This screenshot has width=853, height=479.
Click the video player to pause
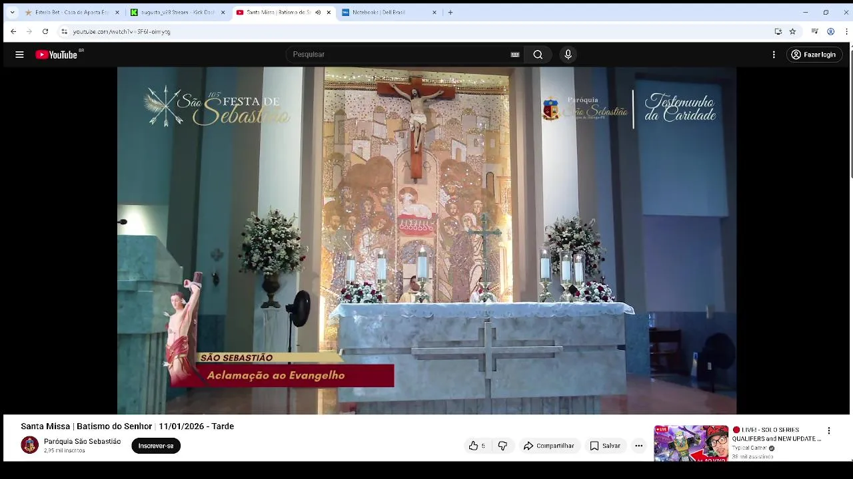426,240
